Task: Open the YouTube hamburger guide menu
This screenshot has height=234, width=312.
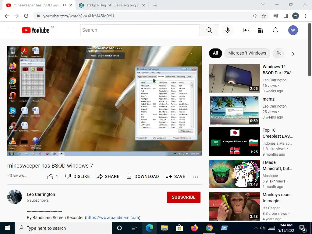Action: (x=11, y=30)
